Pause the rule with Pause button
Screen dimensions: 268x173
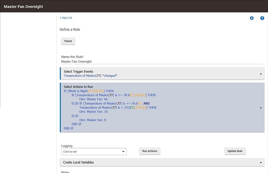tap(68, 41)
